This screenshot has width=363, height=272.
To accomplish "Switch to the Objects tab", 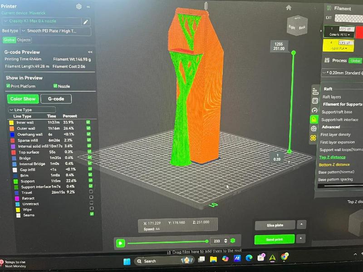I will (24, 40).
